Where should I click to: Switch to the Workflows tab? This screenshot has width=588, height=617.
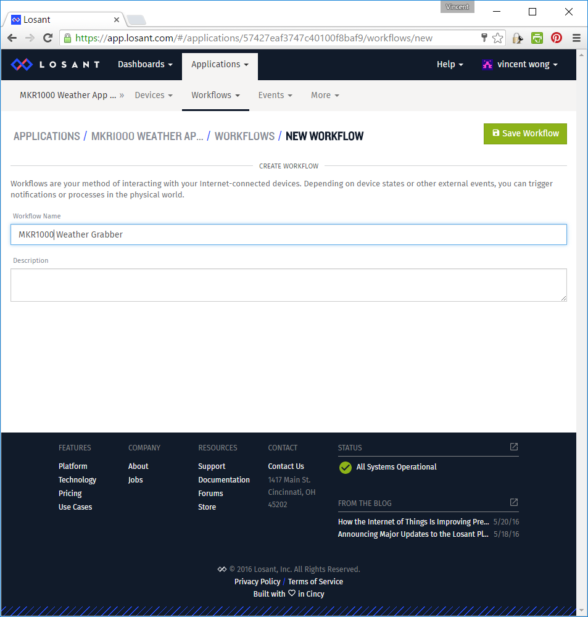pyautogui.click(x=215, y=95)
